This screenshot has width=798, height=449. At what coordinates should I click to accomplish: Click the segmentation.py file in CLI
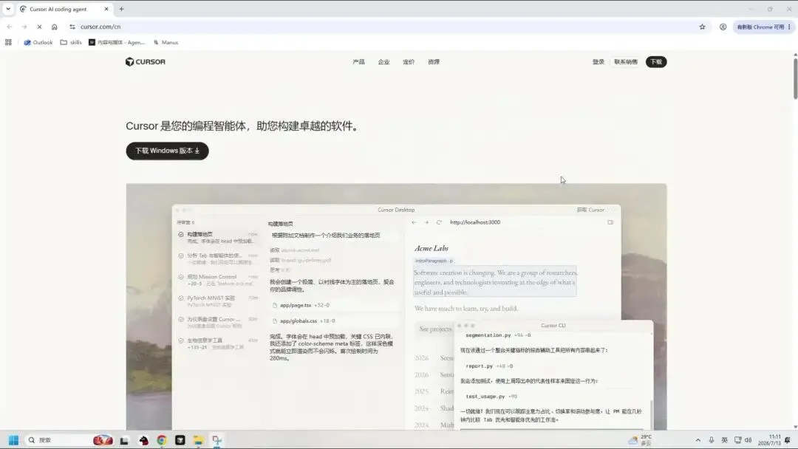tap(488, 335)
